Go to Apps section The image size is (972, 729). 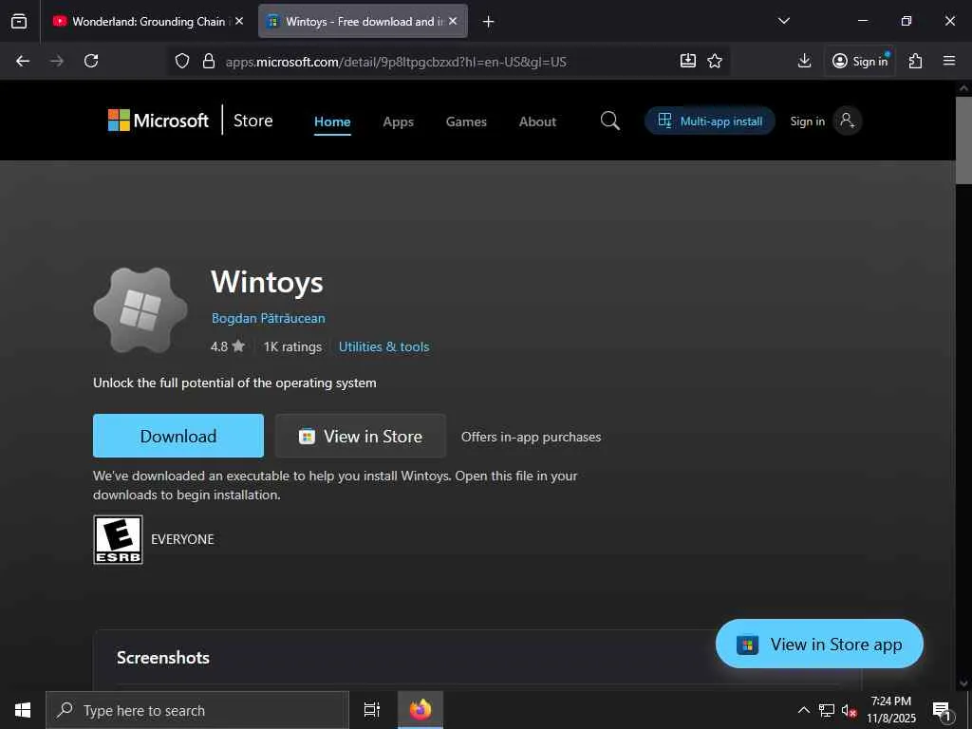coord(398,121)
